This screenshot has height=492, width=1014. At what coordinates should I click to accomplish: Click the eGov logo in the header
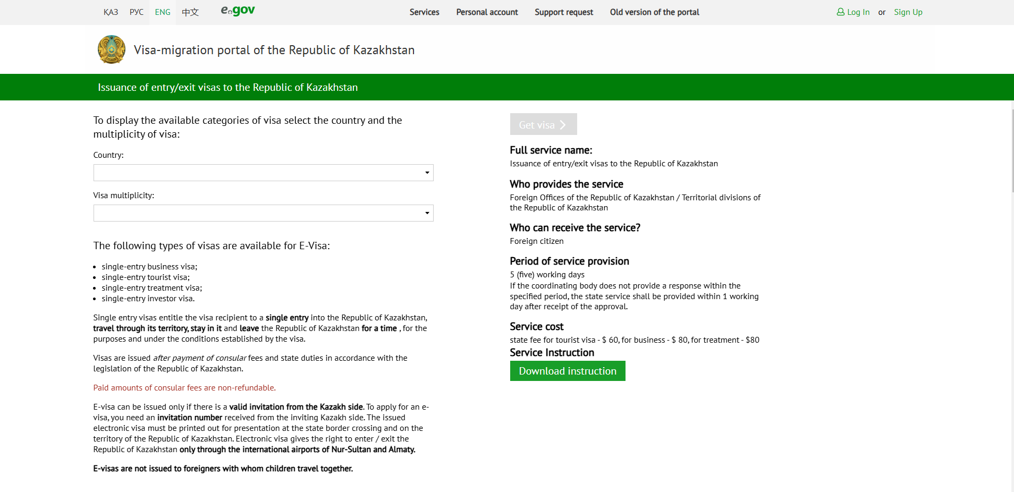pyautogui.click(x=237, y=11)
